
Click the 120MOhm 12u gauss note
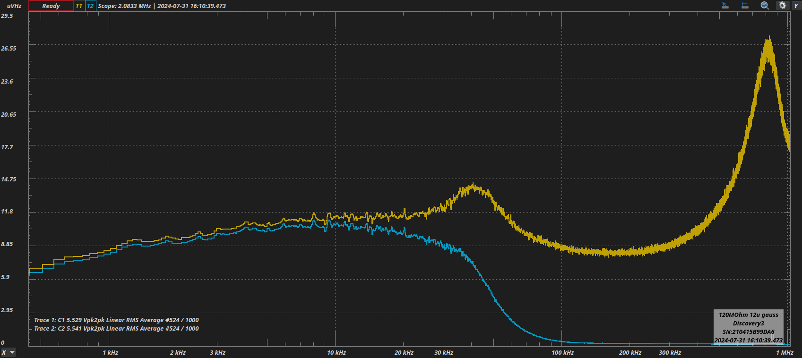[x=749, y=315]
